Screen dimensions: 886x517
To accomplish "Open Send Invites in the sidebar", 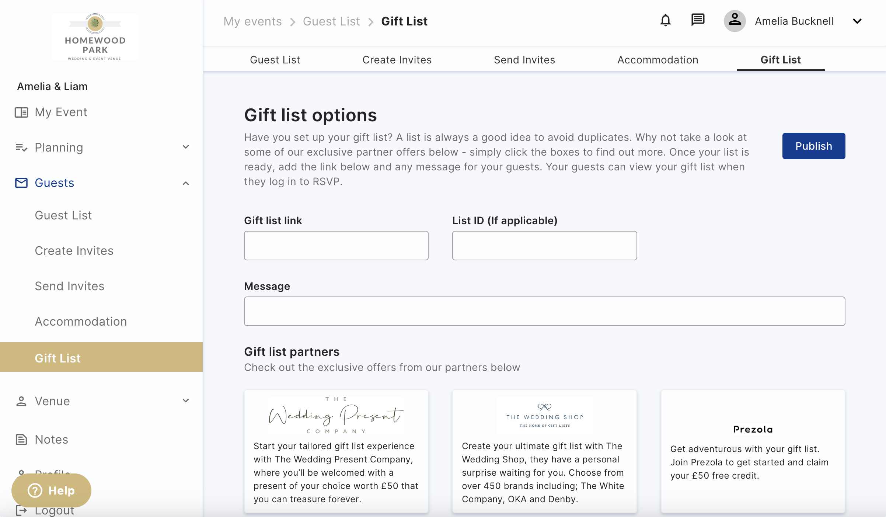I will tap(70, 286).
